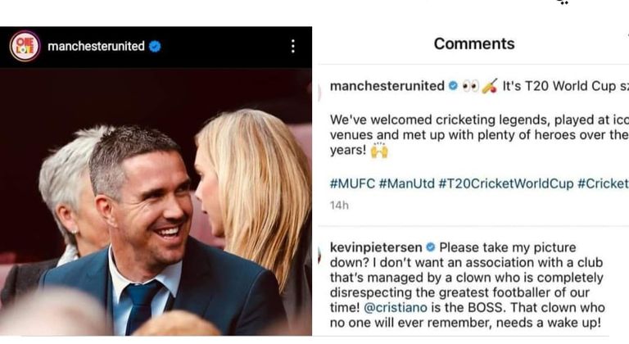
Task: Open the three-dot post options menu
Action: tap(293, 46)
